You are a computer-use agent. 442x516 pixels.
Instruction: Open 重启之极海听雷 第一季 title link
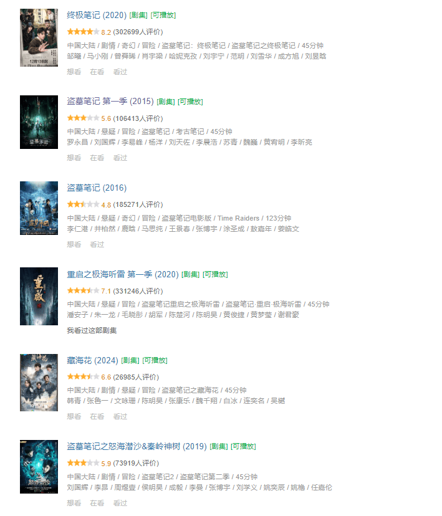point(123,274)
